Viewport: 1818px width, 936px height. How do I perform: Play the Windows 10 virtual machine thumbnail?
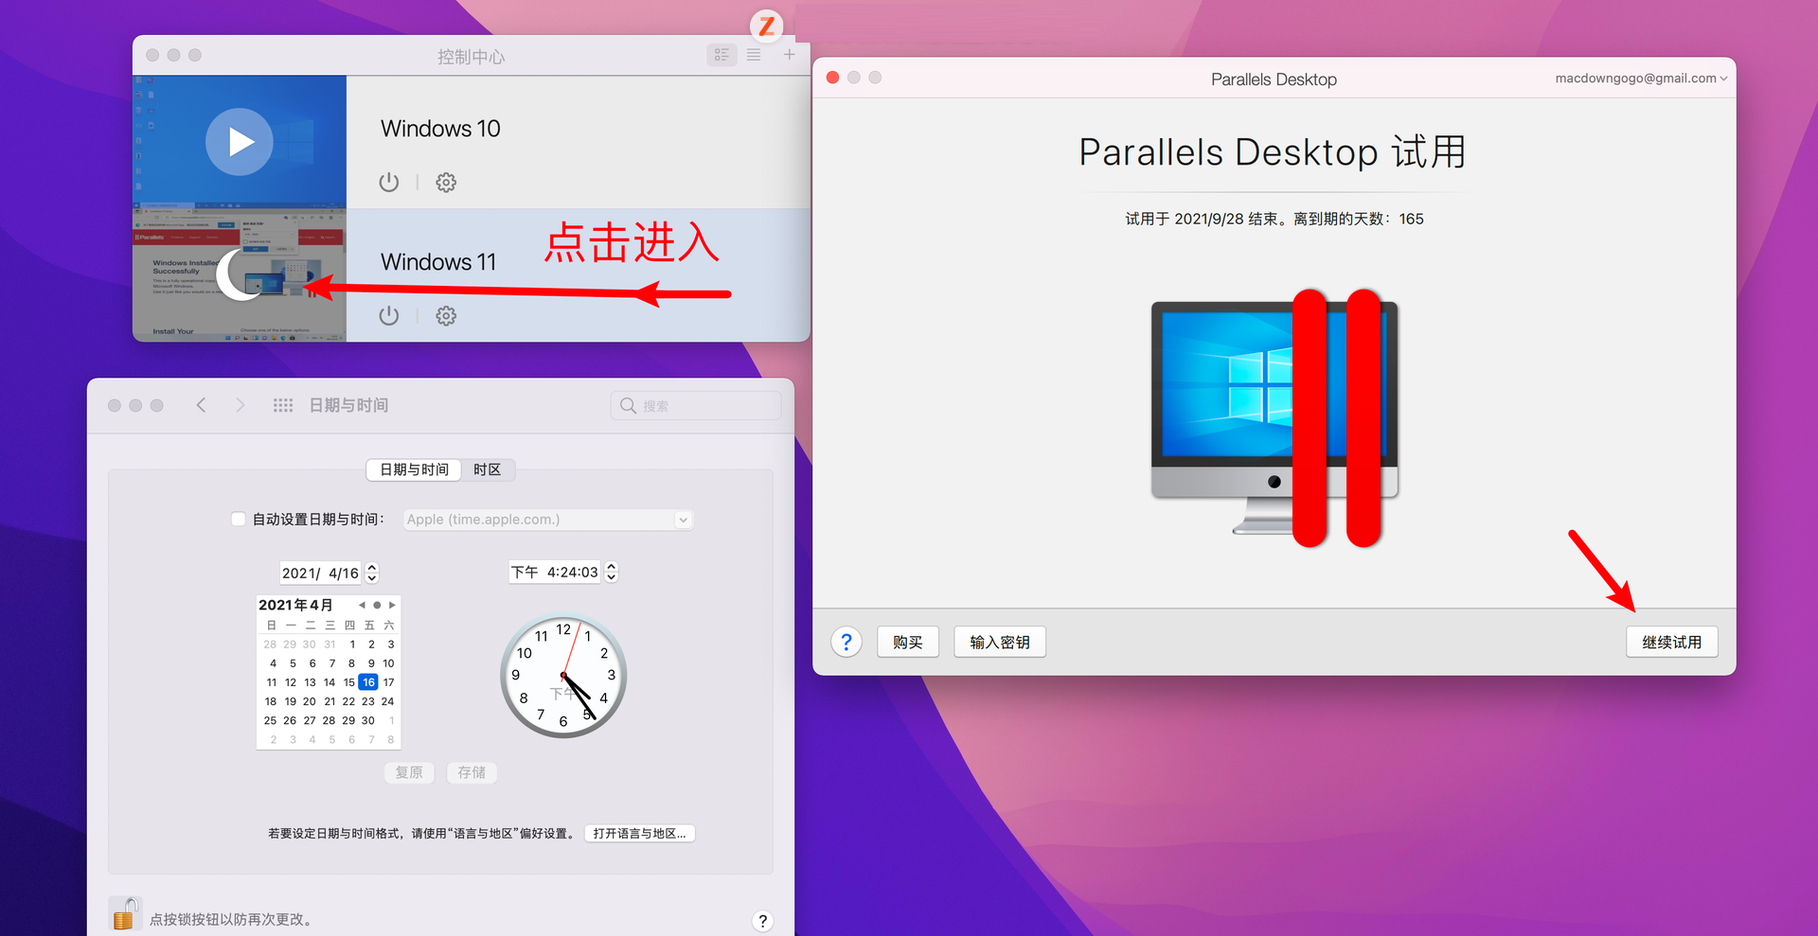[x=240, y=141]
